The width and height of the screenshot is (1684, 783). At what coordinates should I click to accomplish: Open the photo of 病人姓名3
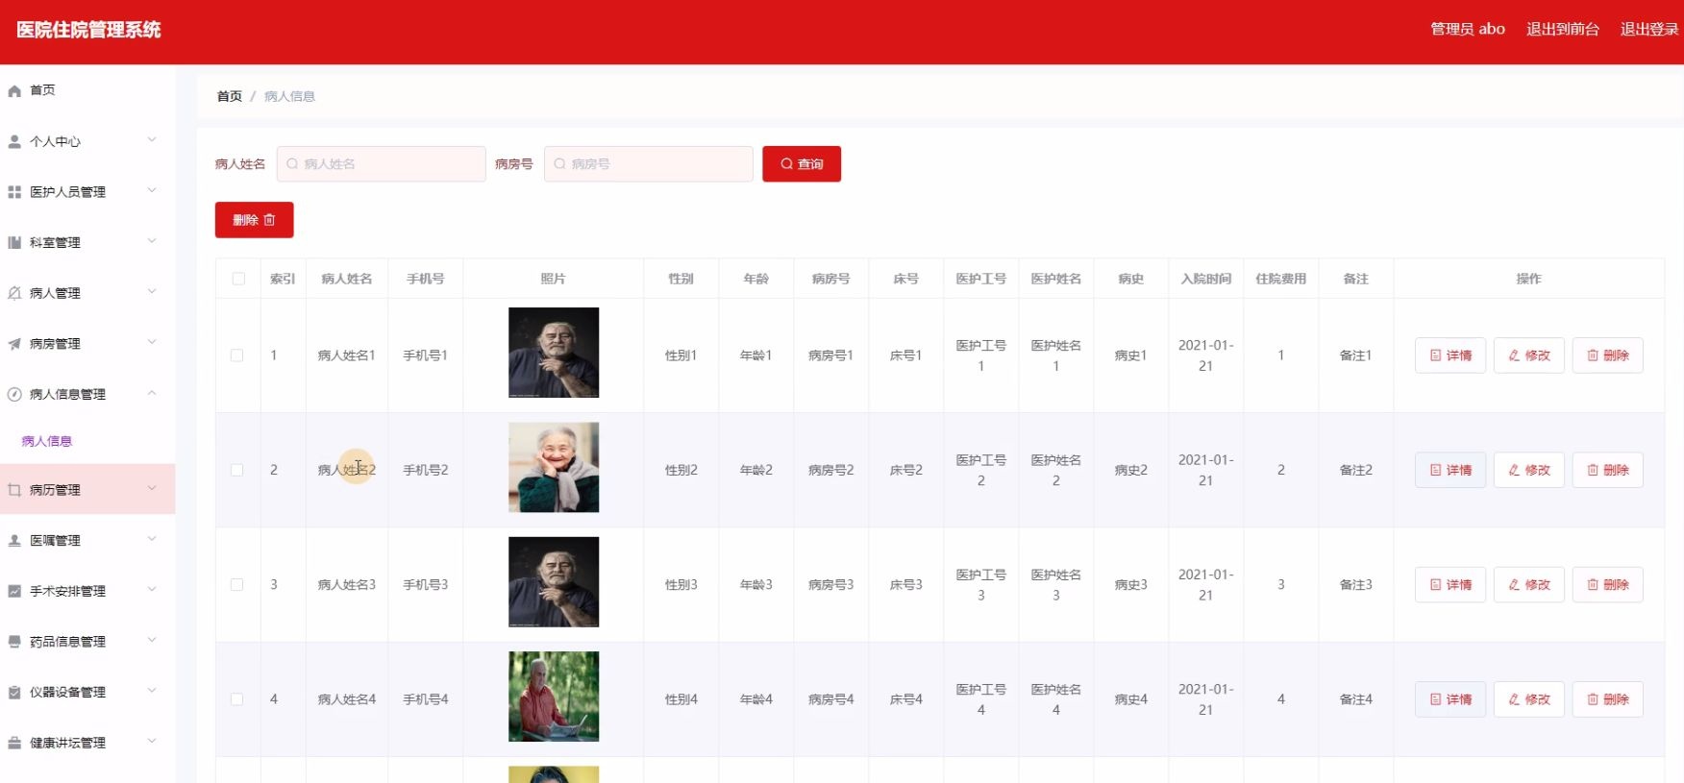pos(554,582)
